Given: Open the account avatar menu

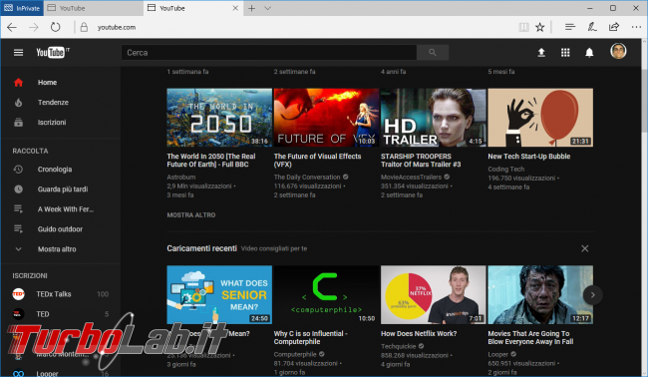Looking at the screenshot, I should 618,51.
